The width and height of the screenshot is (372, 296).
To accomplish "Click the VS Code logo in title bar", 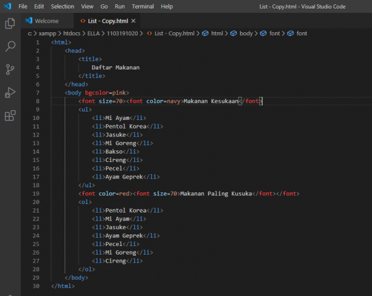I will (7, 6).
